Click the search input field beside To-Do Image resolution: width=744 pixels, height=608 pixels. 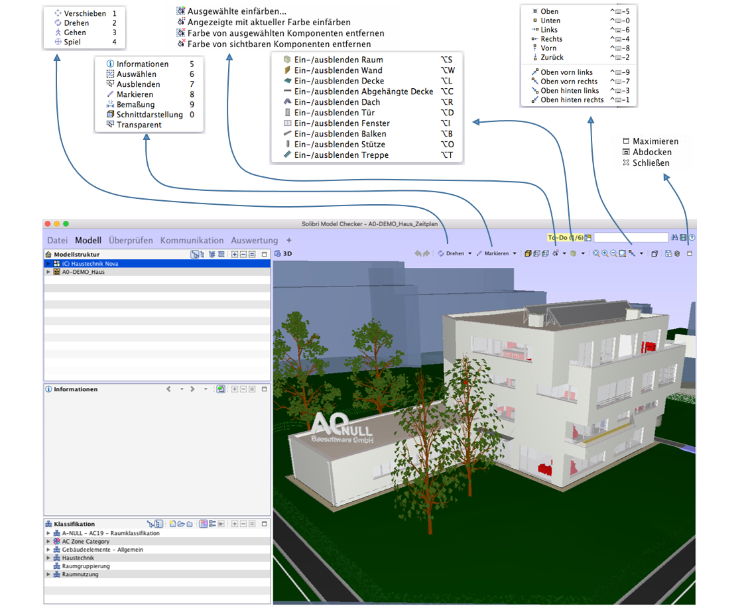coord(631,237)
